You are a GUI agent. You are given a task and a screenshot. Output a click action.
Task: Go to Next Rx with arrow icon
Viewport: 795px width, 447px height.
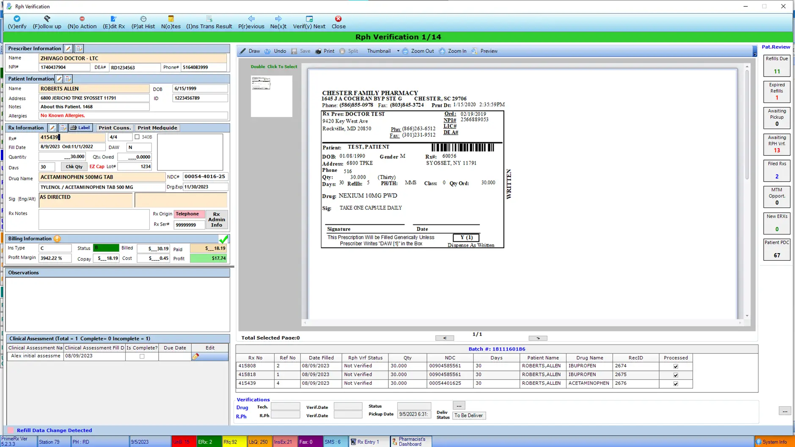click(x=278, y=22)
